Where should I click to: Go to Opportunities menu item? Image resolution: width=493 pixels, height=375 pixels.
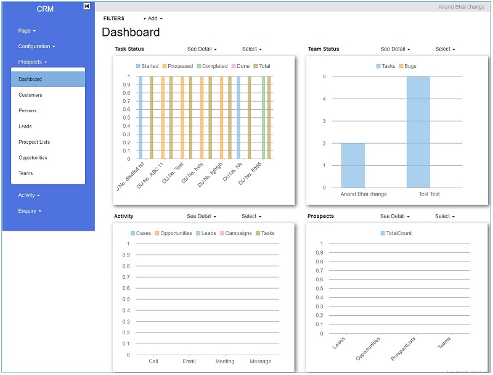[33, 158]
